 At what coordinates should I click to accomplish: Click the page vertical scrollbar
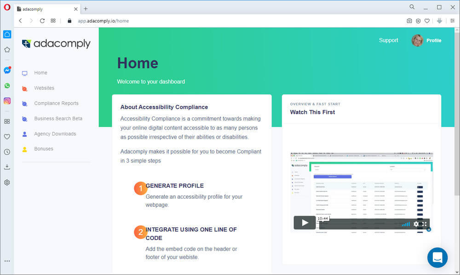click(457, 113)
